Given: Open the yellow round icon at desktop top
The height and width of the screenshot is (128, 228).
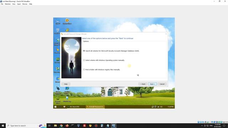Looking at the screenshot, I should tap(67, 21).
